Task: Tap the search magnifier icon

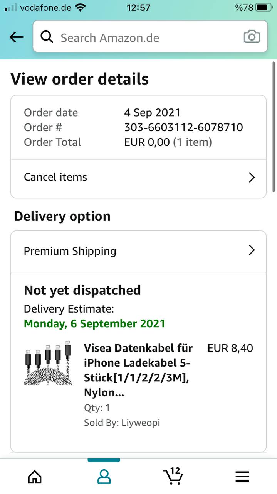Action: [x=47, y=37]
